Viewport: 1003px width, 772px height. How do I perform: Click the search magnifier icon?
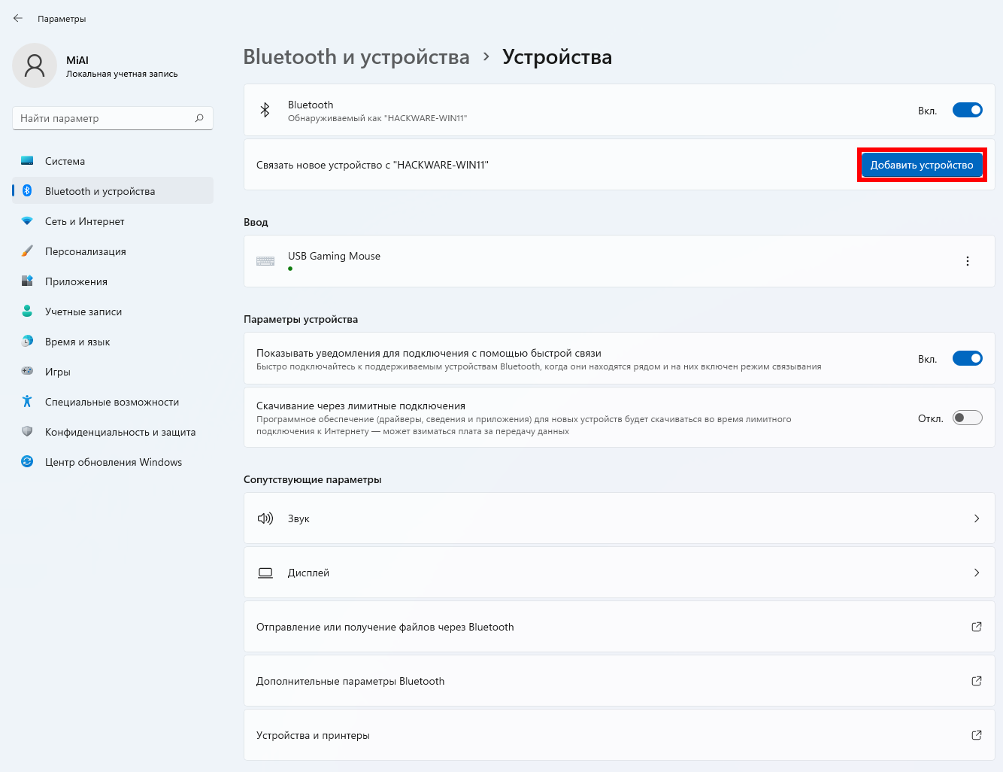199,118
